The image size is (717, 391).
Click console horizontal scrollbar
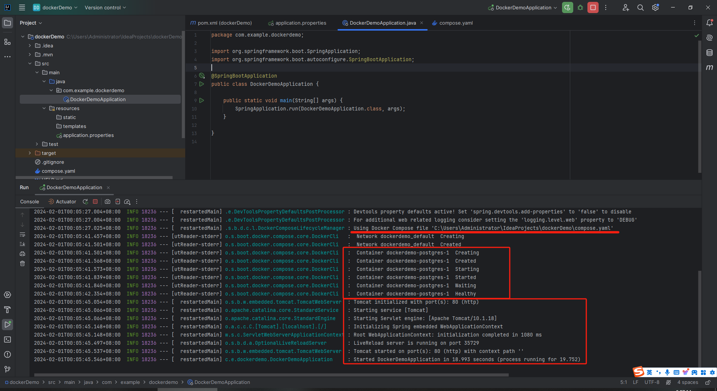pyautogui.click(x=271, y=375)
